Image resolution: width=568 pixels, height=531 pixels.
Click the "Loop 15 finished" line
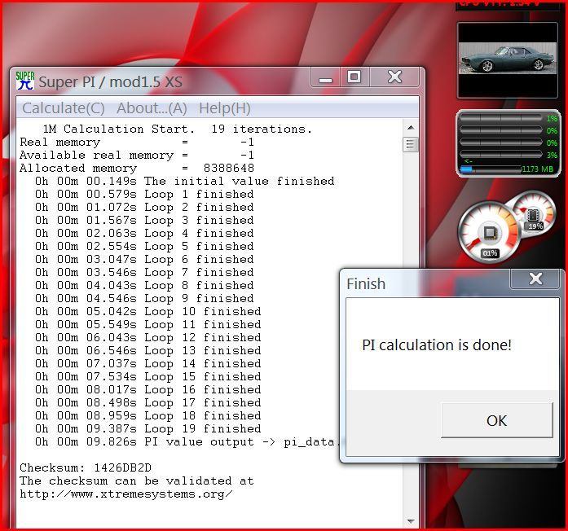[x=148, y=376]
